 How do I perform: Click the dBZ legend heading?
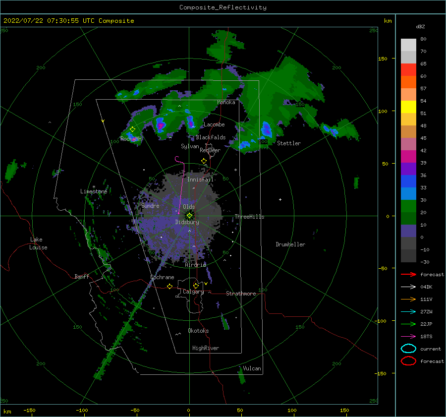point(420,27)
